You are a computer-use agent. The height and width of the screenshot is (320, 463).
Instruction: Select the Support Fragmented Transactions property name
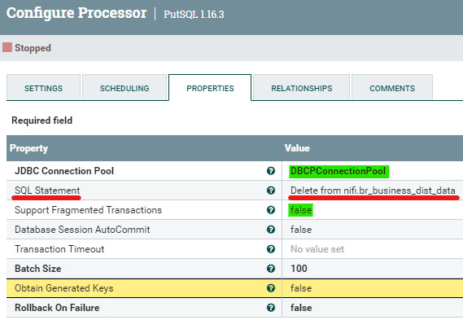click(x=89, y=210)
